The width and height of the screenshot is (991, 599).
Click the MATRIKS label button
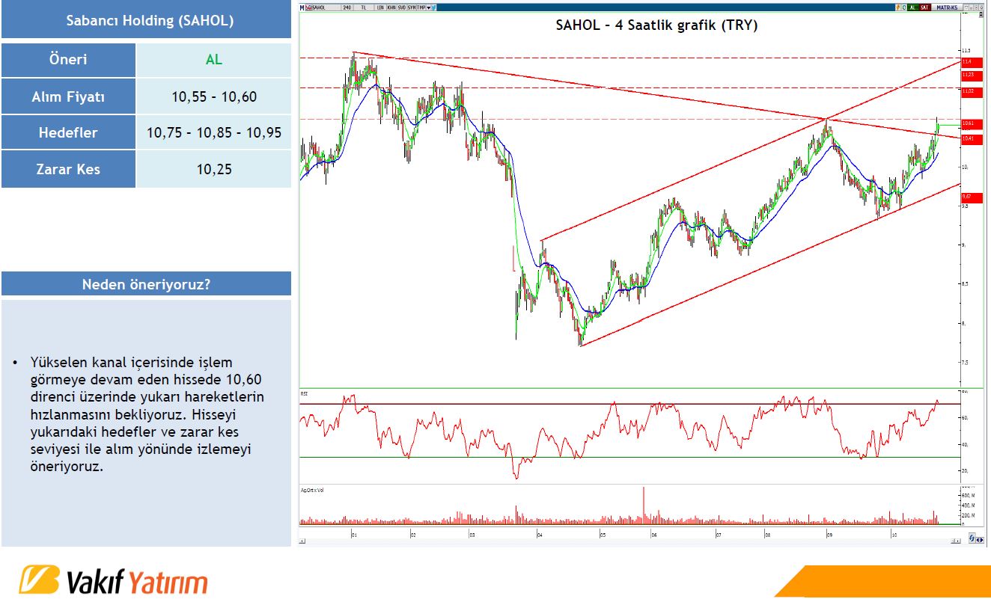pos(947,7)
